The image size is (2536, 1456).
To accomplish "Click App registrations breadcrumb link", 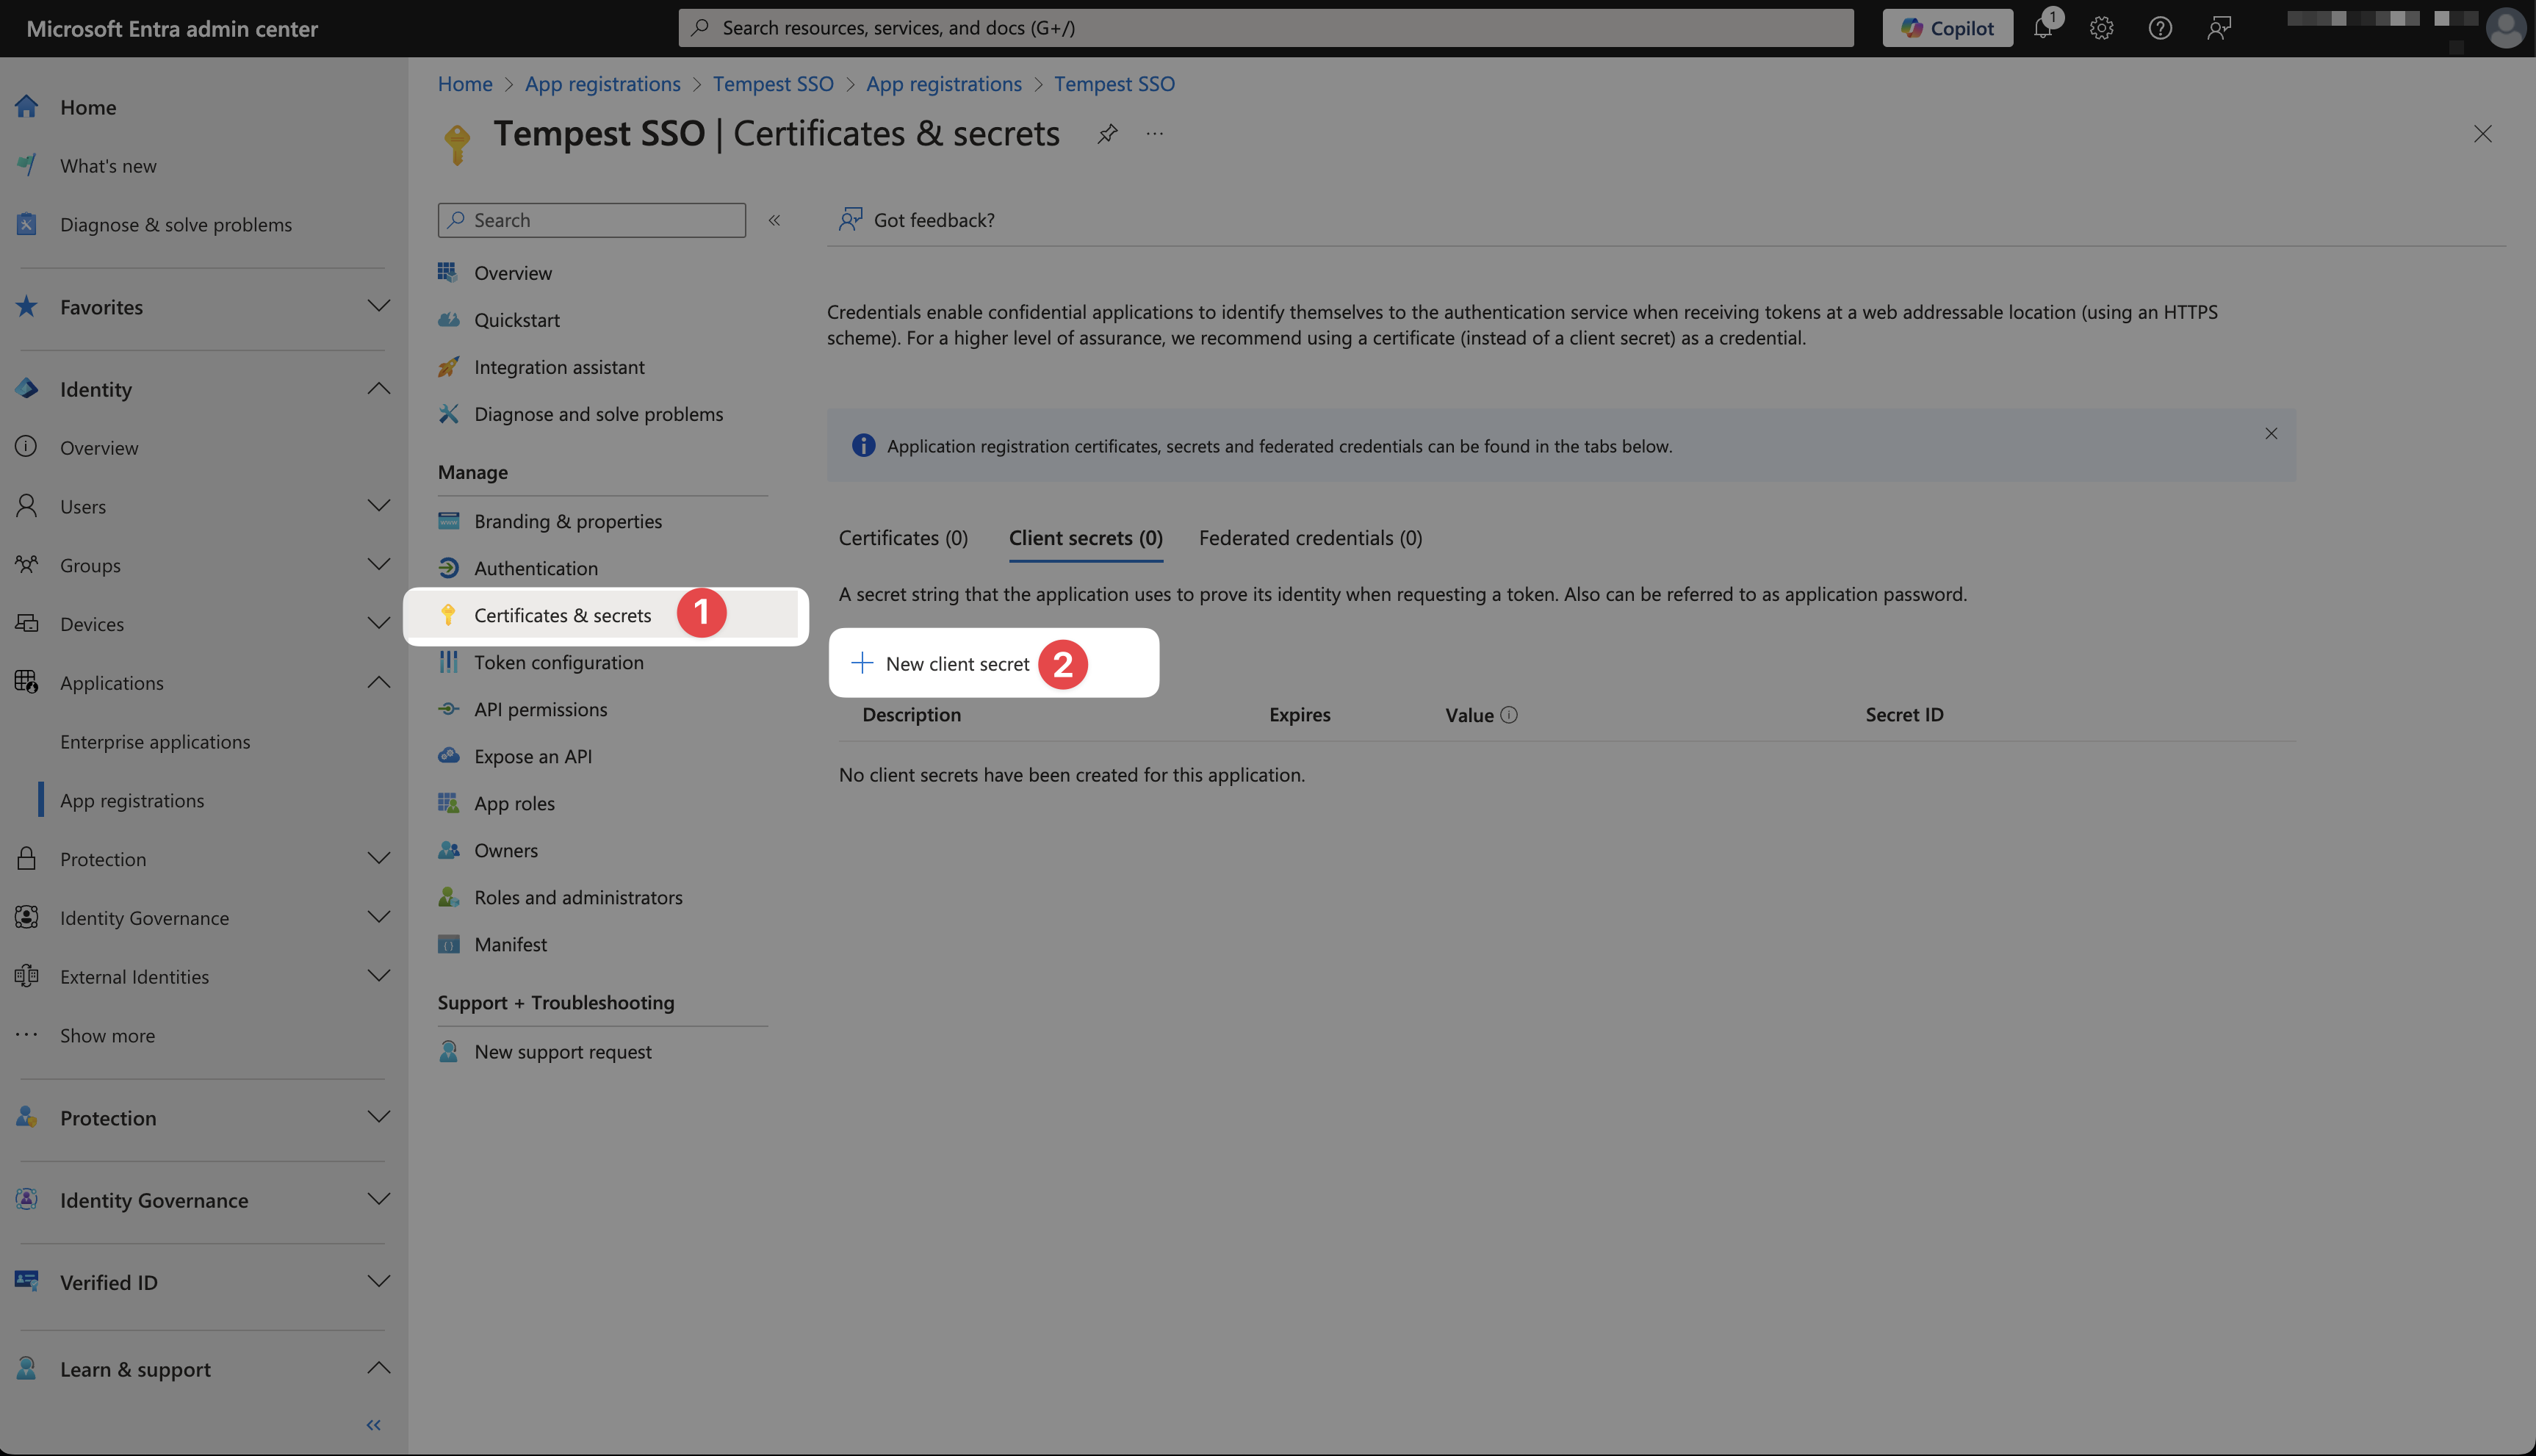I will click(602, 84).
